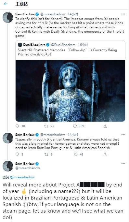129x222 pixels.
Task: Share the South & Central America tweet
Action: pyautogui.click(x=105, y=155)
